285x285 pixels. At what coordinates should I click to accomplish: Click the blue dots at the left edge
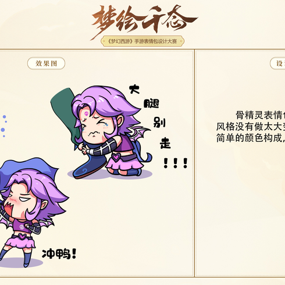(4, 126)
